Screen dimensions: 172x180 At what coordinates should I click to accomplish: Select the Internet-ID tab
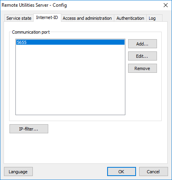(47, 17)
